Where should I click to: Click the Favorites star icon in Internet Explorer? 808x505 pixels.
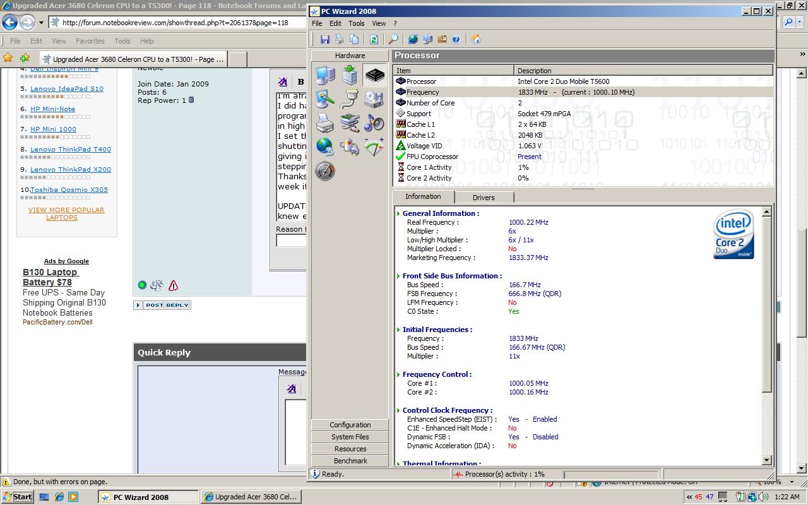click(x=8, y=58)
